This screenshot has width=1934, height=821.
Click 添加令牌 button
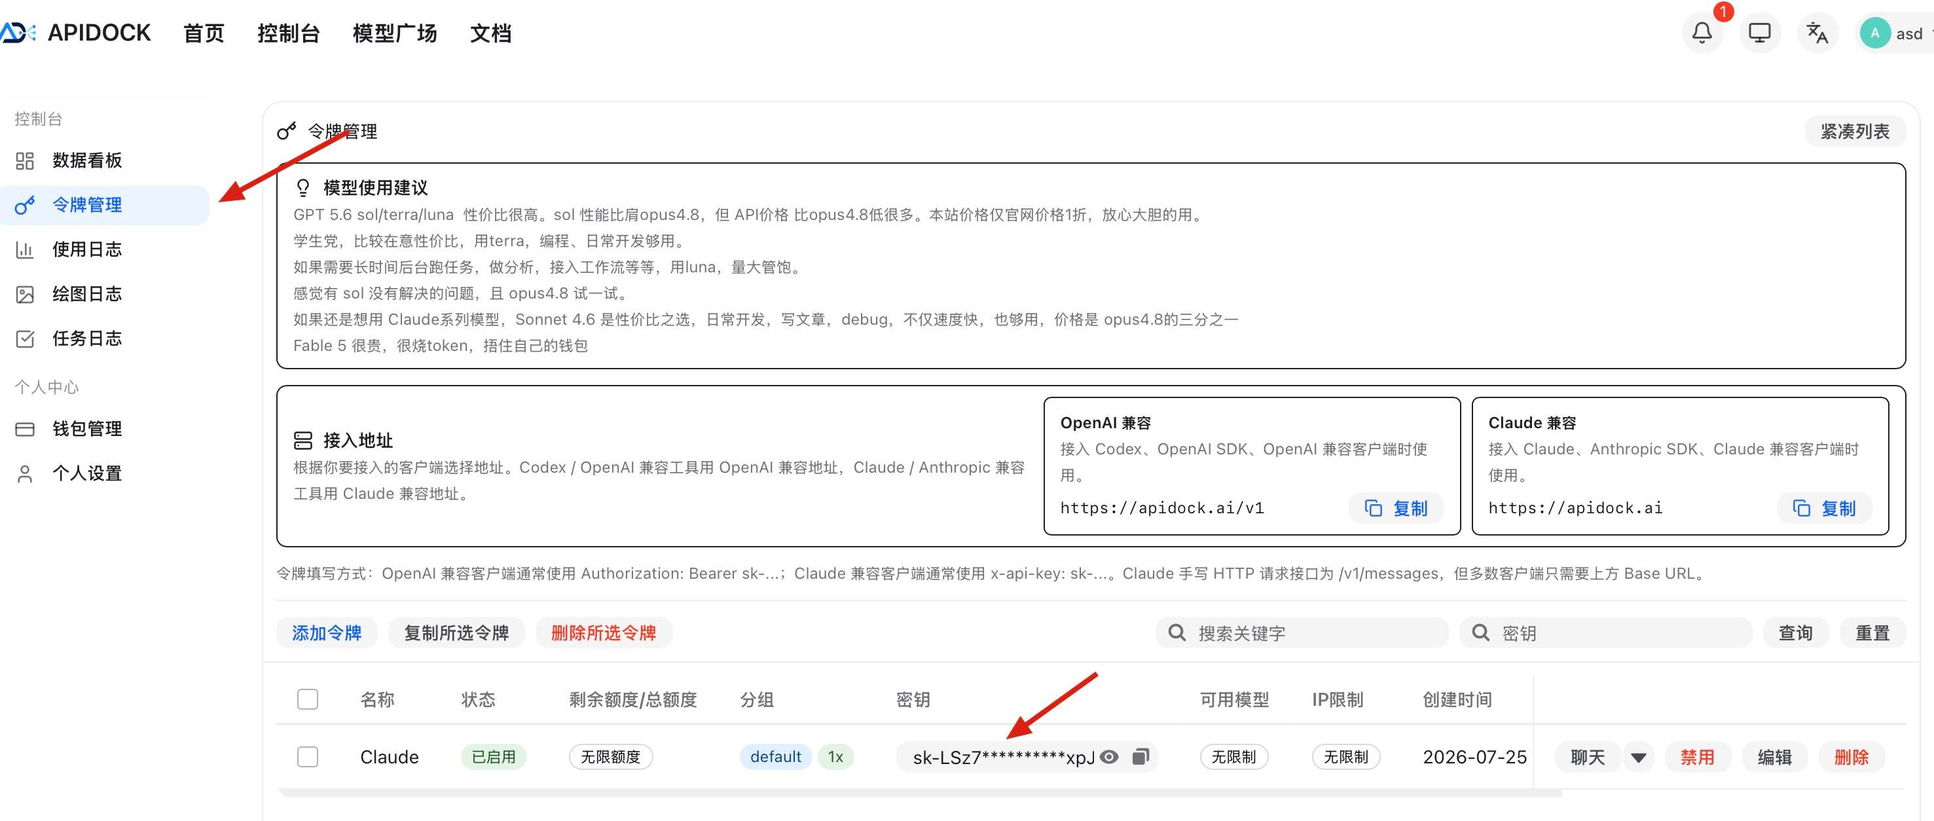(x=327, y=632)
